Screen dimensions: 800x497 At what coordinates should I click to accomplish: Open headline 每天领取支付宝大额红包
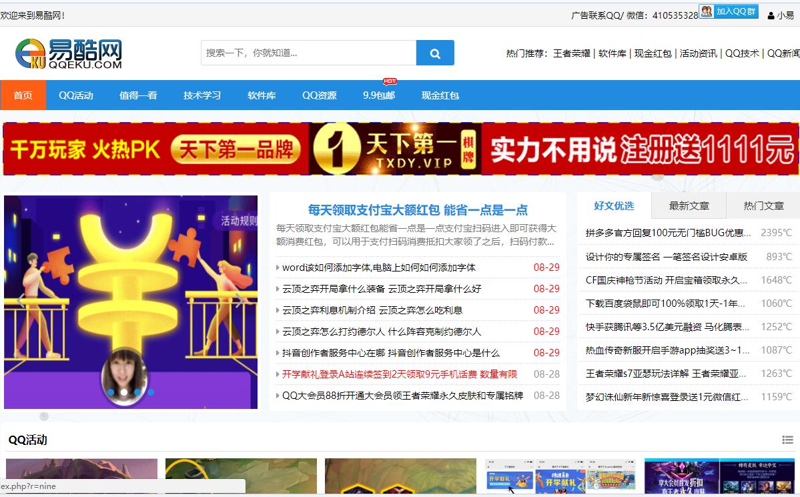click(418, 210)
